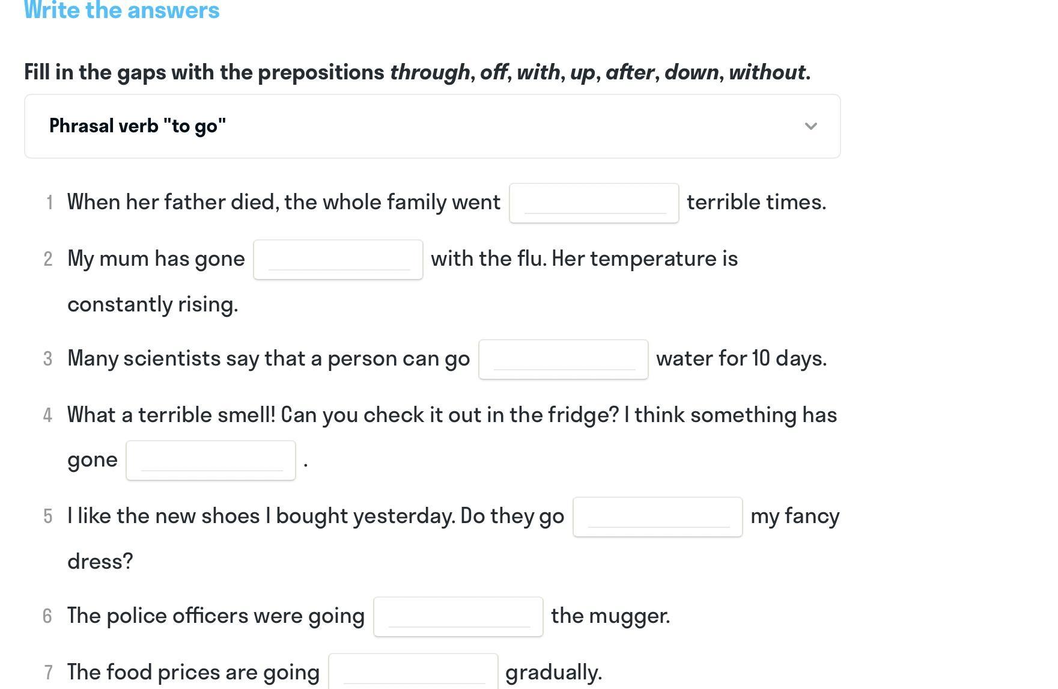
Task: Click the gap before "my fancy dress"
Action: [658, 517]
